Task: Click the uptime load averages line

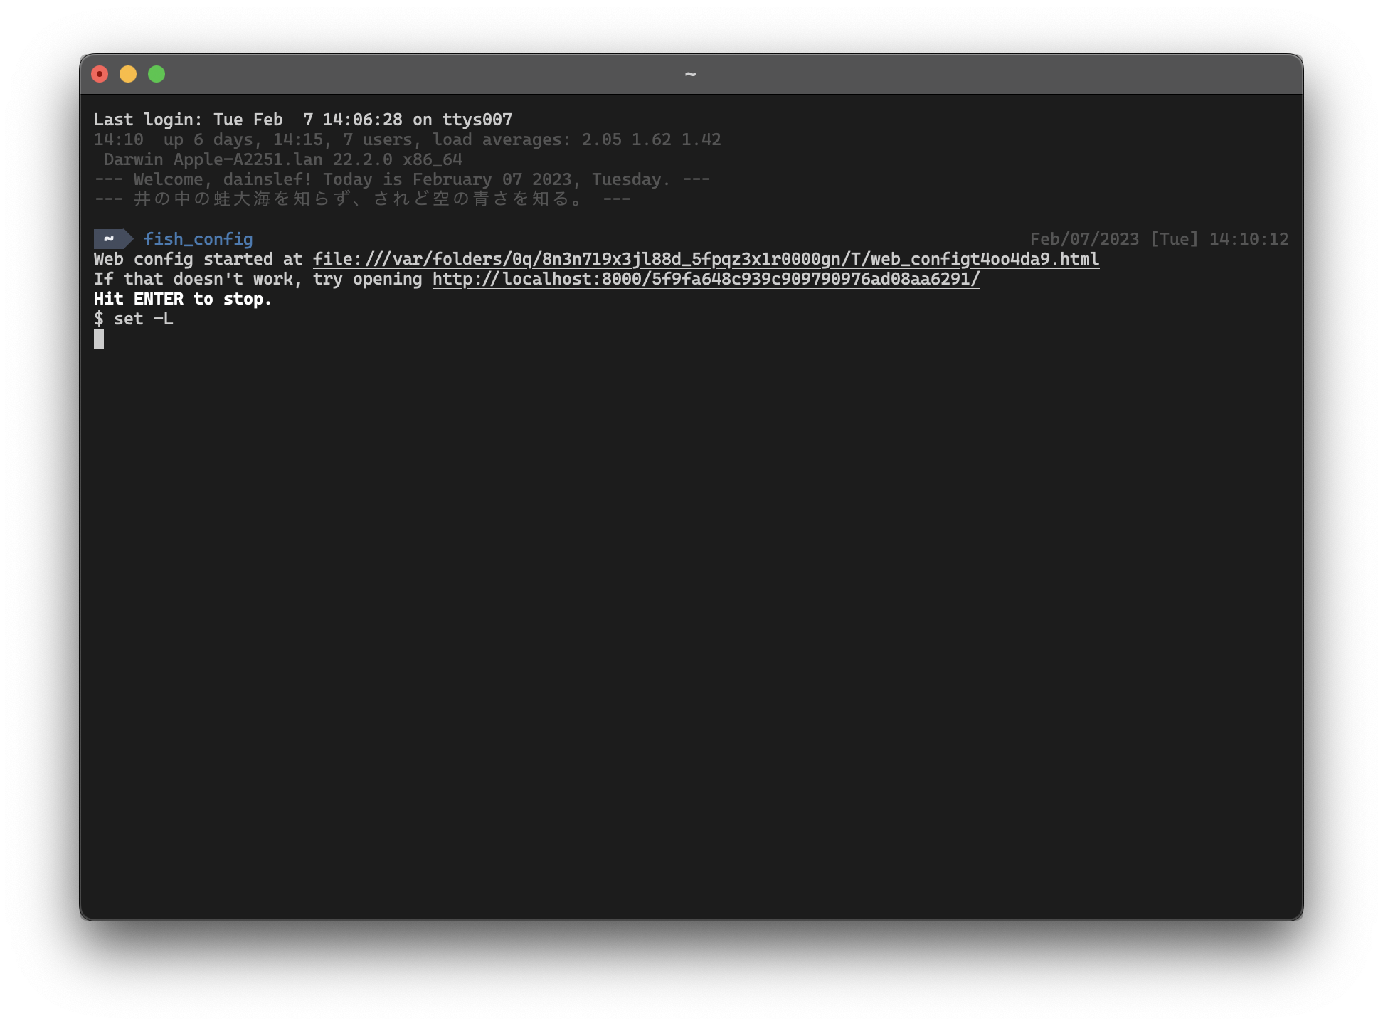Action: 408,139
